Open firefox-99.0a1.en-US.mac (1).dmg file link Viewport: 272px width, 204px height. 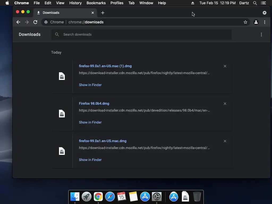105,66
